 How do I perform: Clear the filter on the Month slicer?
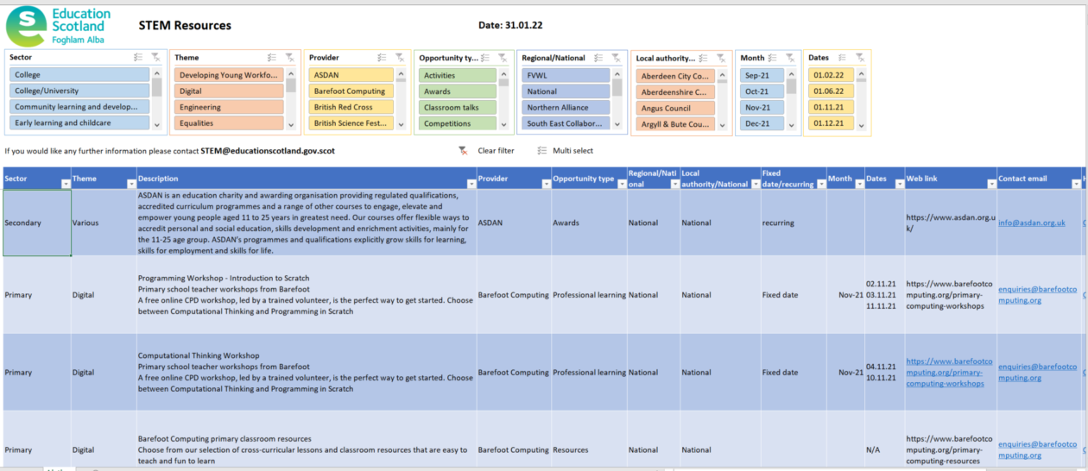(x=790, y=58)
